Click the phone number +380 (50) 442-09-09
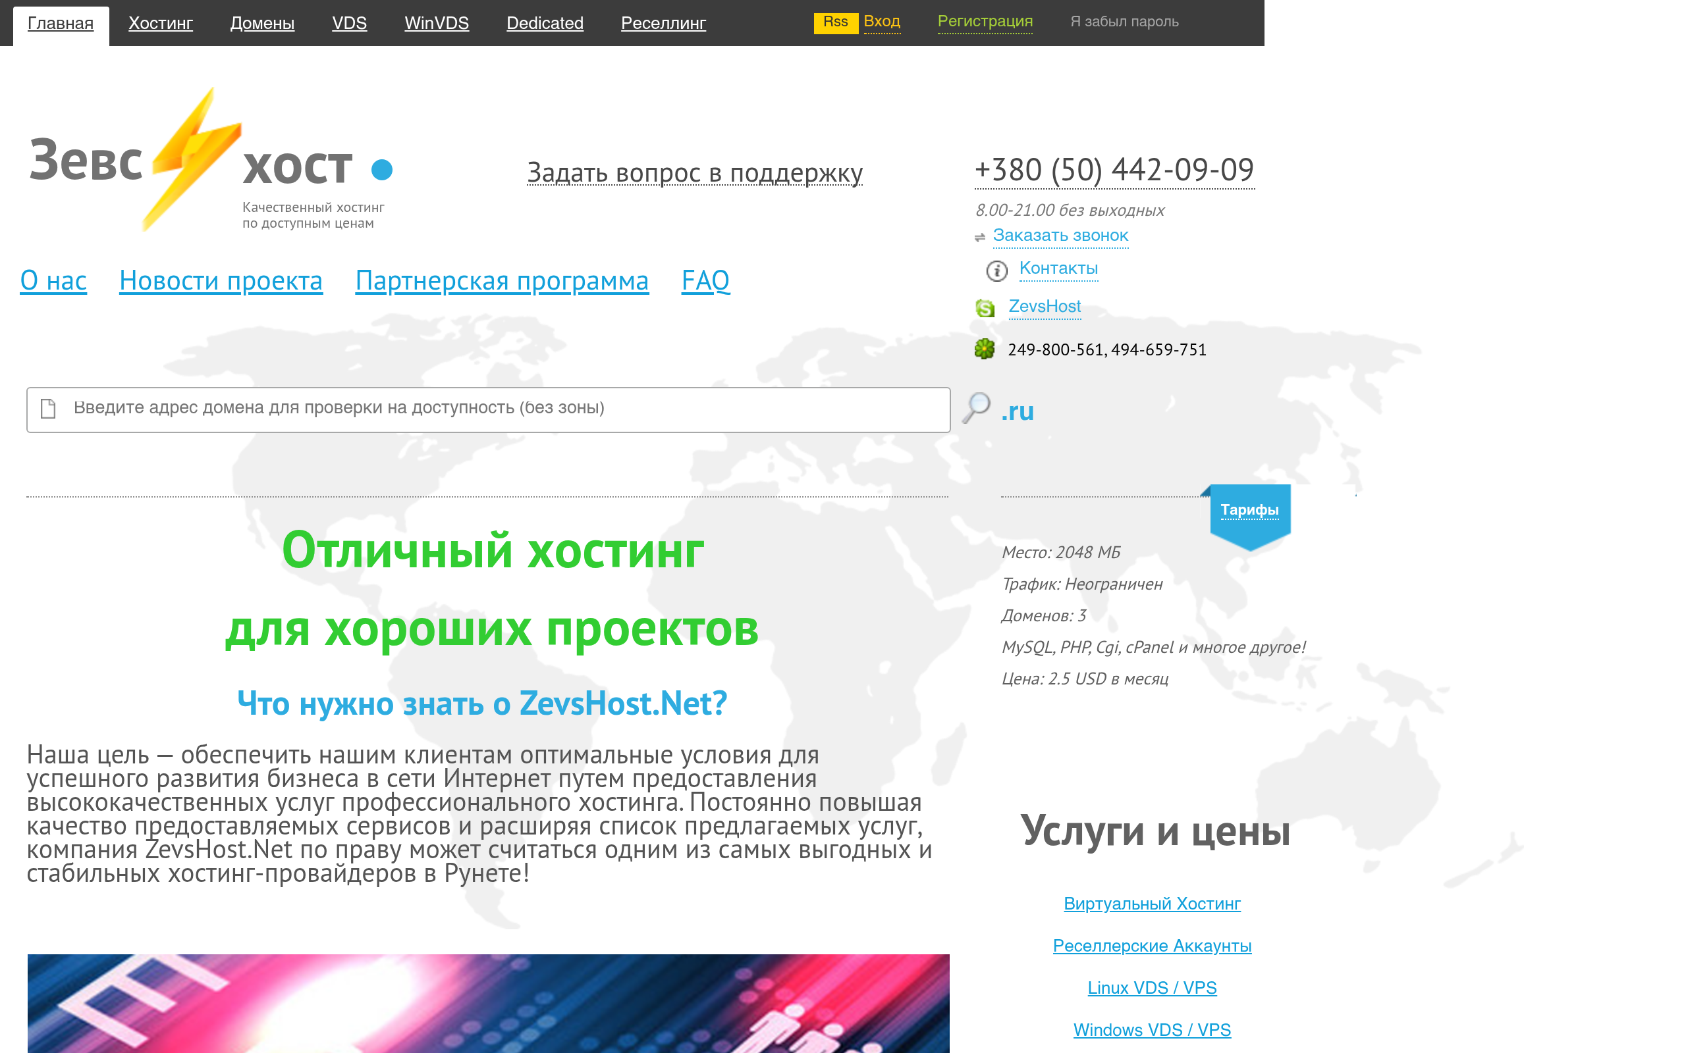The height and width of the screenshot is (1053, 1686). [1114, 170]
